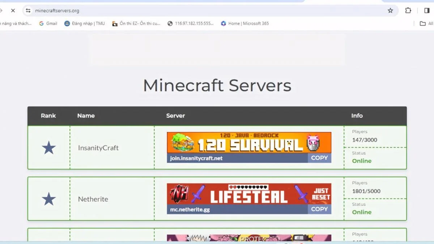Click the Info column header
Viewport: 434px width, 244px height.
pos(357,116)
